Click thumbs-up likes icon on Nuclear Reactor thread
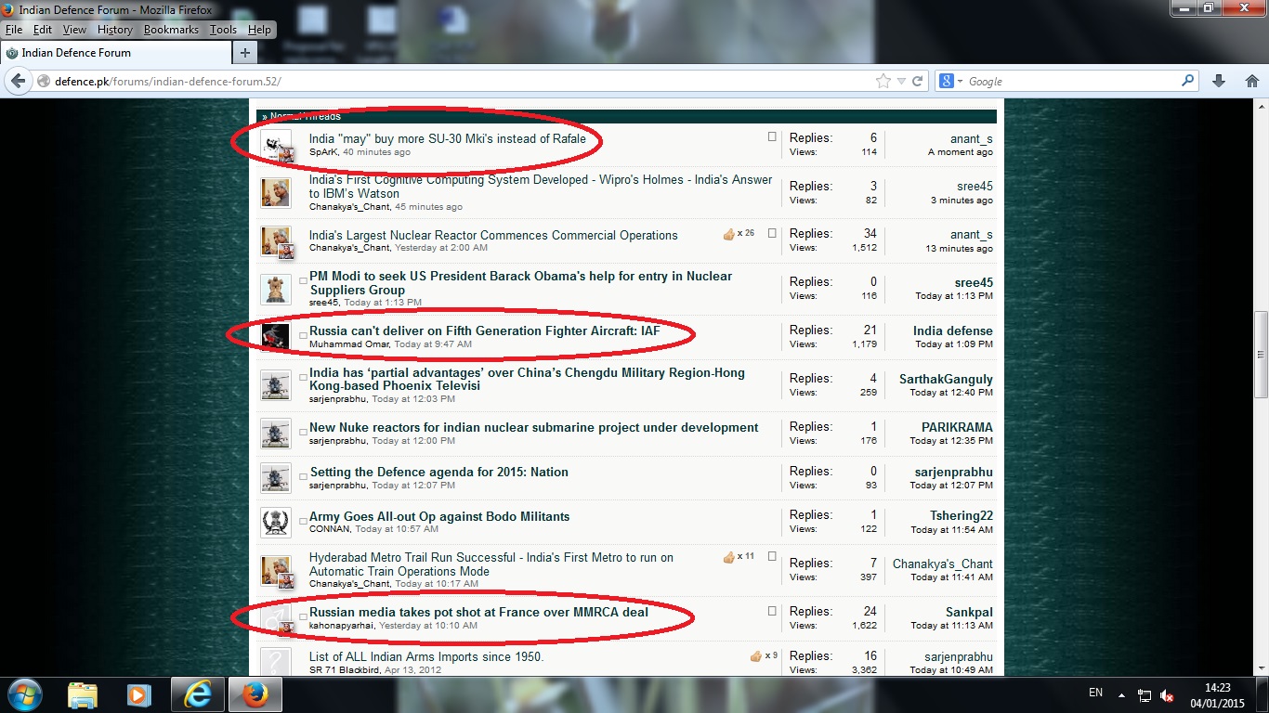 click(x=729, y=234)
